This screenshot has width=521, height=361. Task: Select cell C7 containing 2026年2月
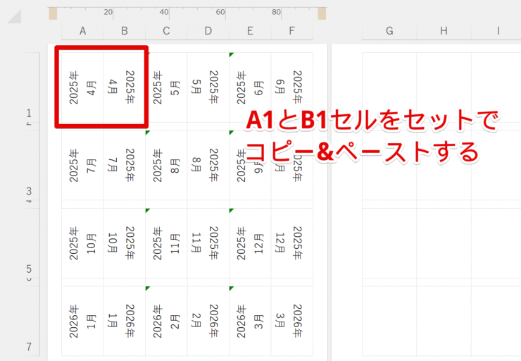[166, 321]
